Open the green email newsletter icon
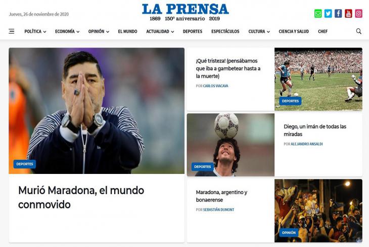Viewport: 369px width, 247px height. pos(318,14)
